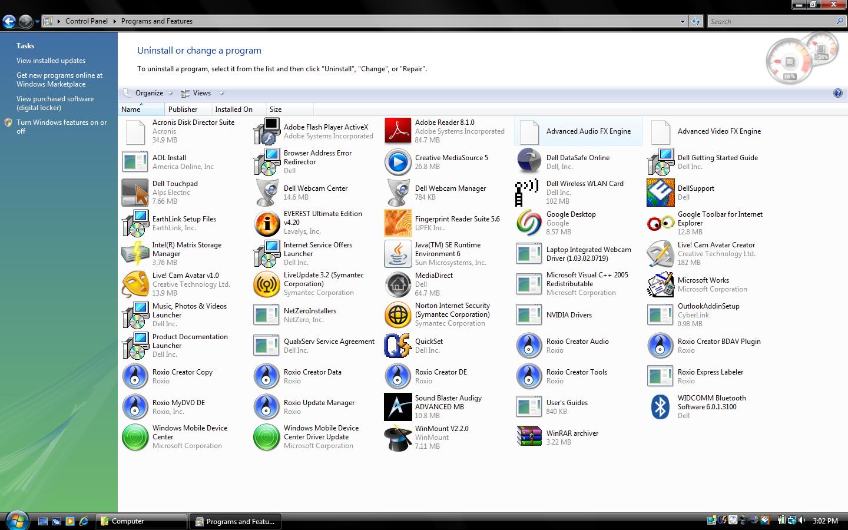Click the QuickSet icon
Viewport: 848px width, 530px height.
(x=397, y=346)
